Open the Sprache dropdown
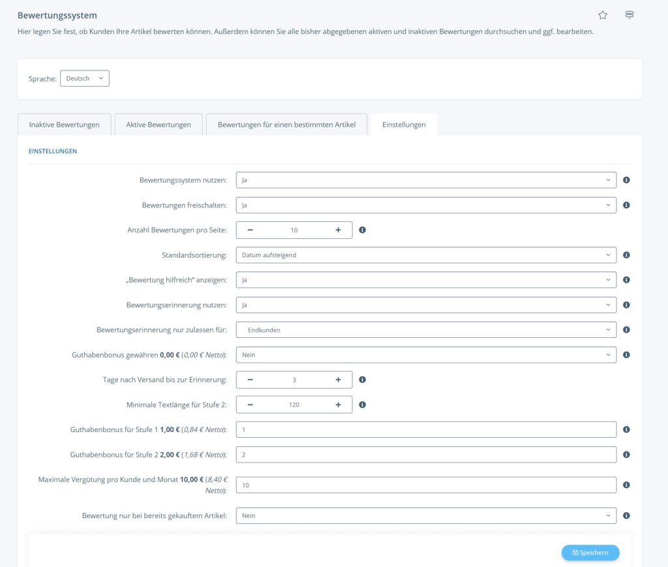 coord(85,78)
